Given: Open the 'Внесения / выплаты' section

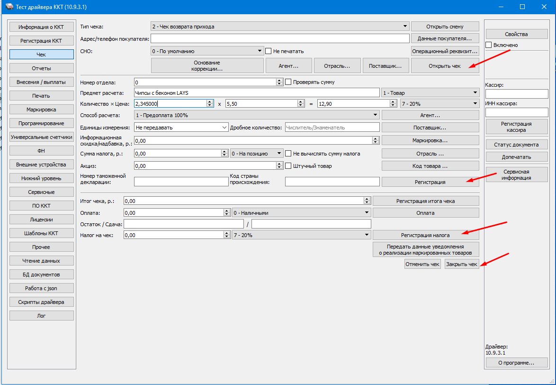Looking at the screenshot, I should pyautogui.click(x=42, y=82).
